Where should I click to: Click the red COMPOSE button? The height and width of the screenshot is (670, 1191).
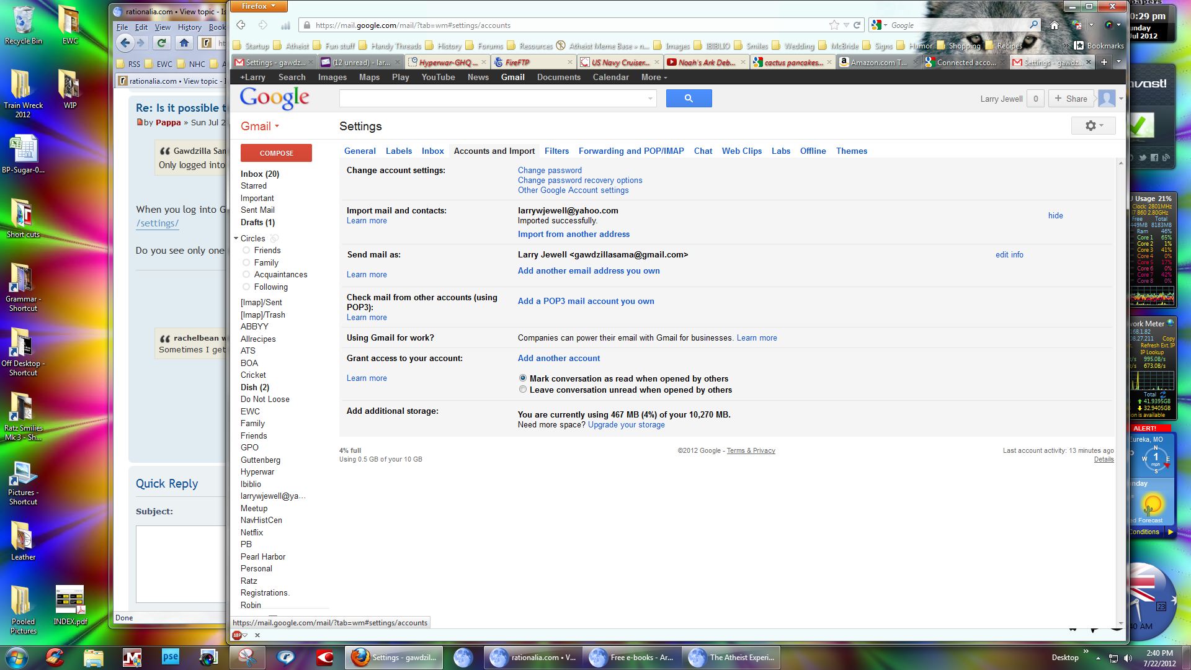tap(276, 153)
